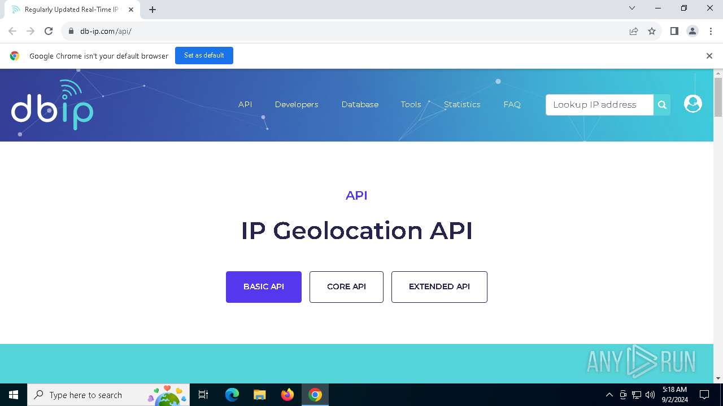Launch Firefox from taskbar
This screenshot has width=723, height=406.
(288, 395)
